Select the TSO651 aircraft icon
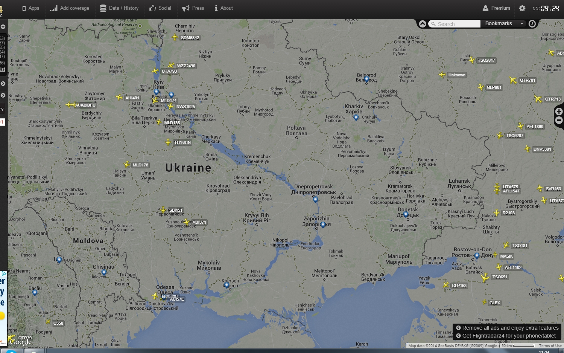This screenshot has width=564, height=353. pyautogui.click(x=485, y=278)
